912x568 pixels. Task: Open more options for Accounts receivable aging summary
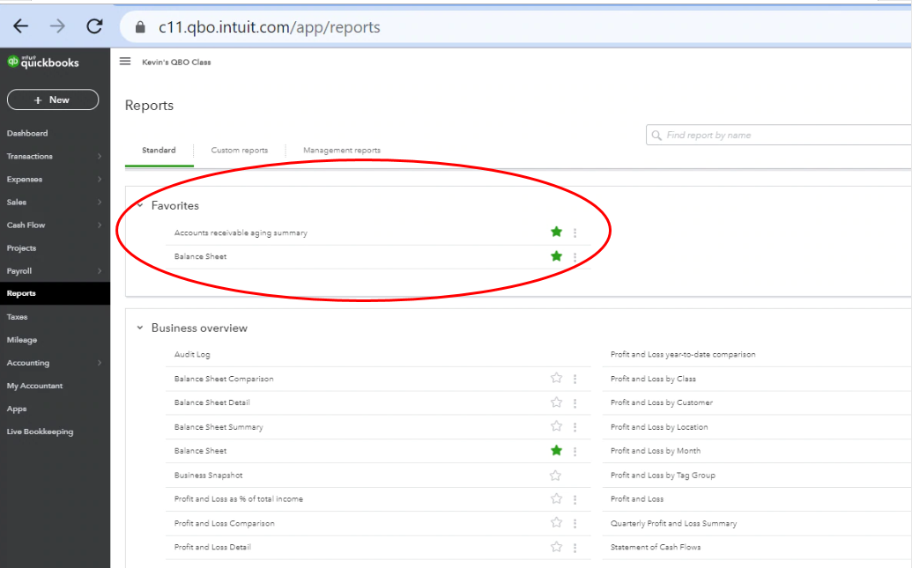click(575, 232)
